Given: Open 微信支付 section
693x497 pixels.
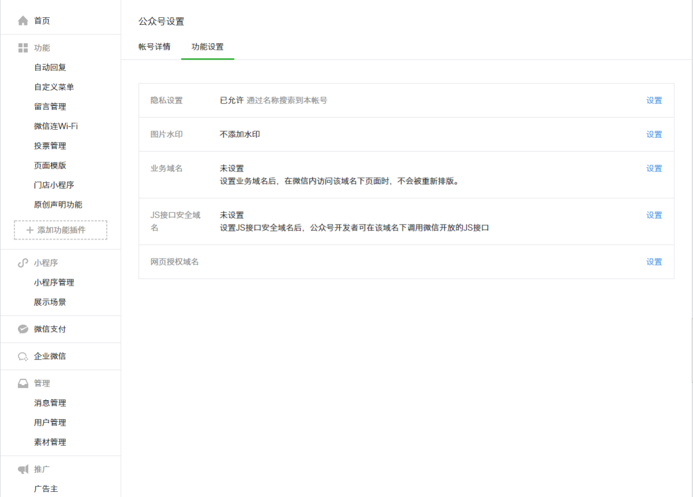Looking at the screenshot, I should [x=50, y=329].
